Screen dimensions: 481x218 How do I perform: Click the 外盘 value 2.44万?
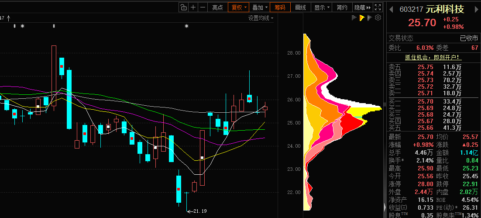[424, 192]
